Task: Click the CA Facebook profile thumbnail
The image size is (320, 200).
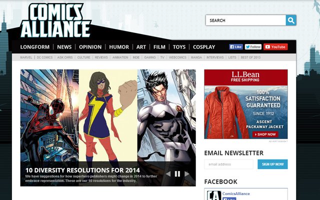Action: [x=214, y=195]
